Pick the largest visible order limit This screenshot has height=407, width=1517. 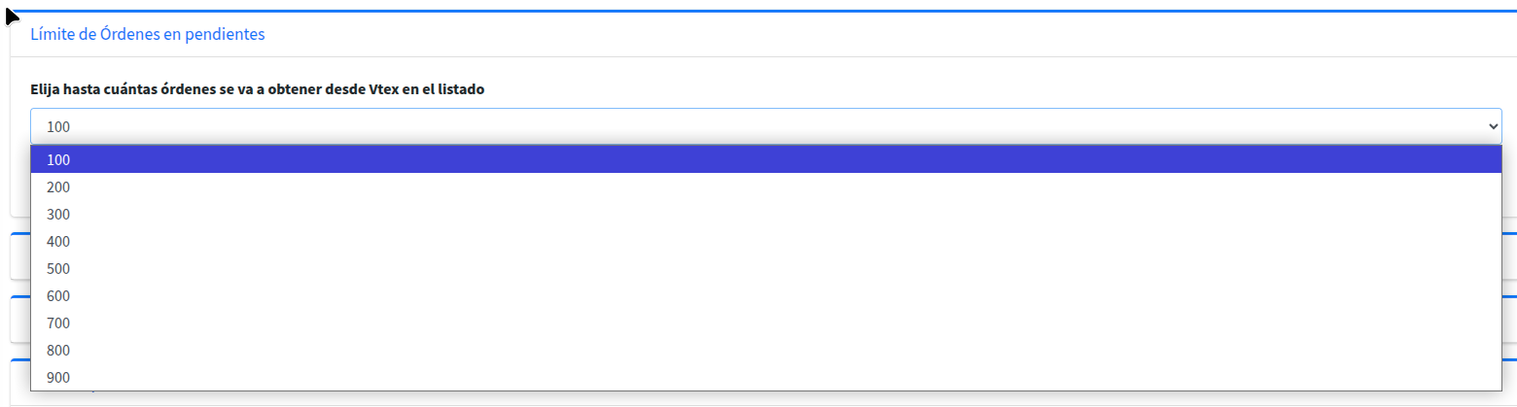click(x=58, y=377)
